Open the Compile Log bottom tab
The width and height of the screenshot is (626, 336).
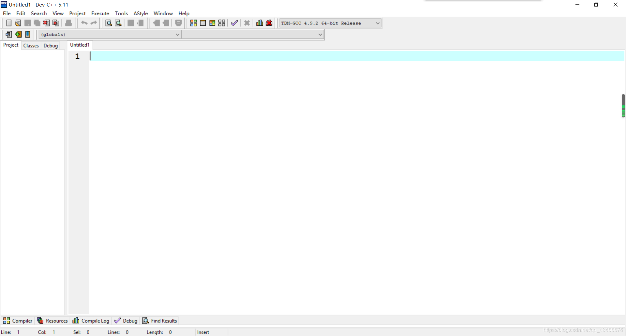coord(91,321)
